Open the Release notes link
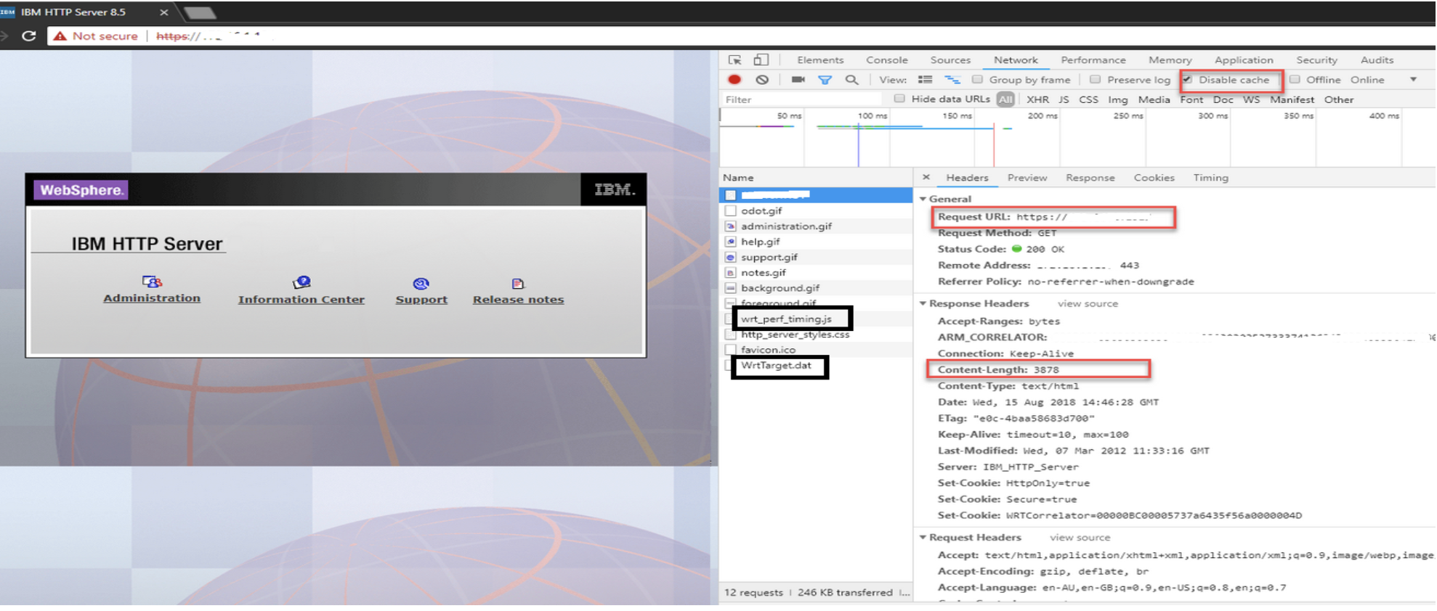The height and width of the screenshot is (611, 1437). coord(518,300)
